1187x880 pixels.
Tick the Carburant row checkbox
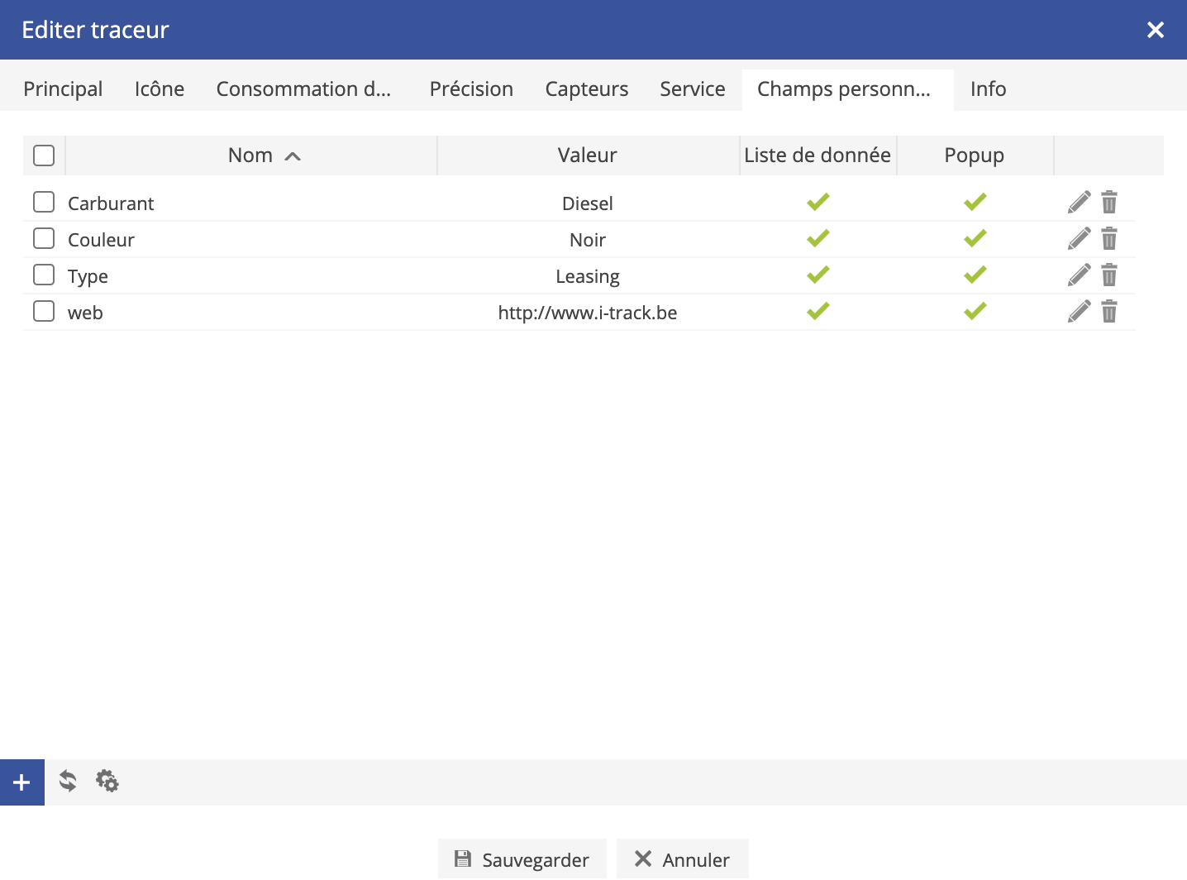coord(44,203)
